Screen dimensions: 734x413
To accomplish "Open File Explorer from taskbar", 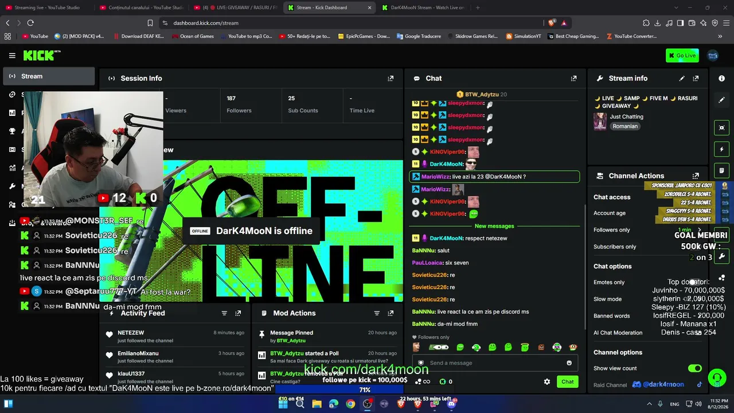I will (x=317, y=404).
